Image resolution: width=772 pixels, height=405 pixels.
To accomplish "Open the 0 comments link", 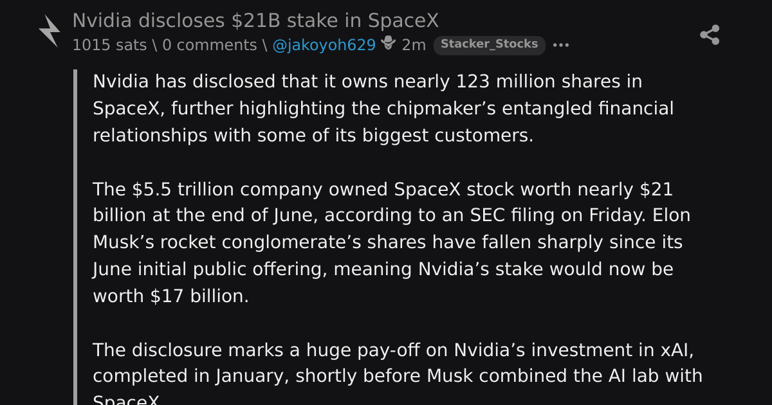I will click(209, 45).
